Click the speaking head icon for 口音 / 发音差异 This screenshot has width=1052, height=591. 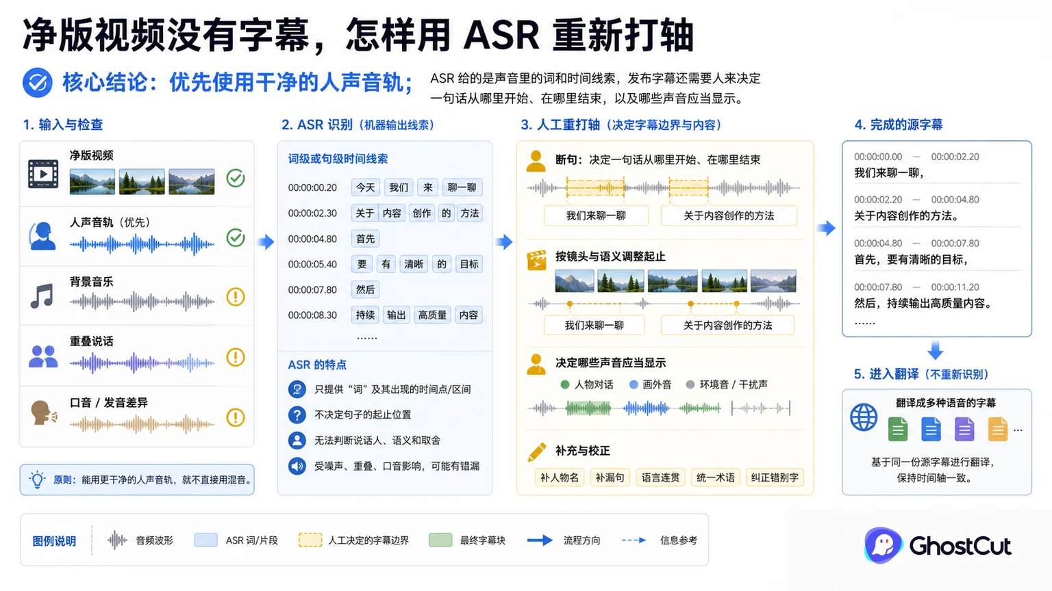coord(44,413)
